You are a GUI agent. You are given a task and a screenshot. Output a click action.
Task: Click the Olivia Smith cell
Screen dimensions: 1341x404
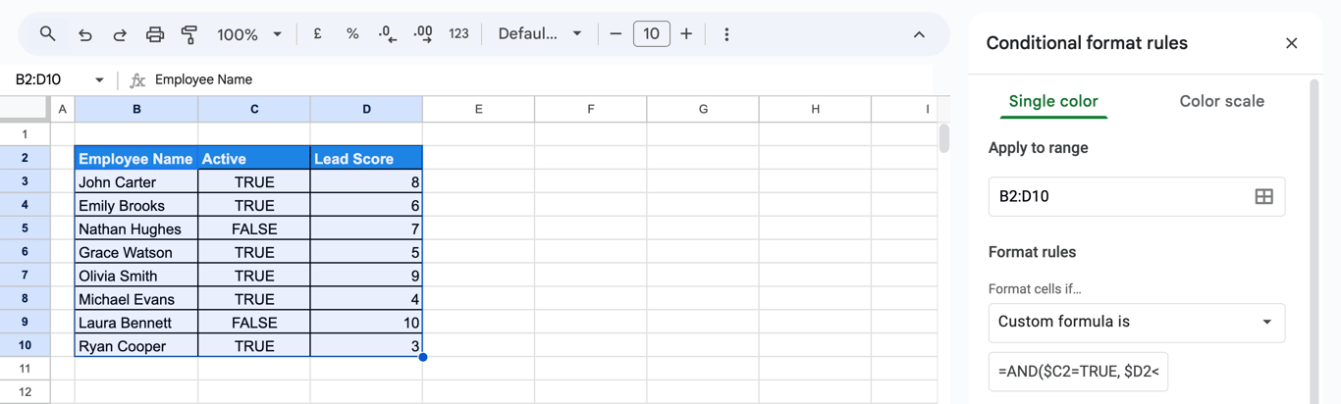point(136,276)
